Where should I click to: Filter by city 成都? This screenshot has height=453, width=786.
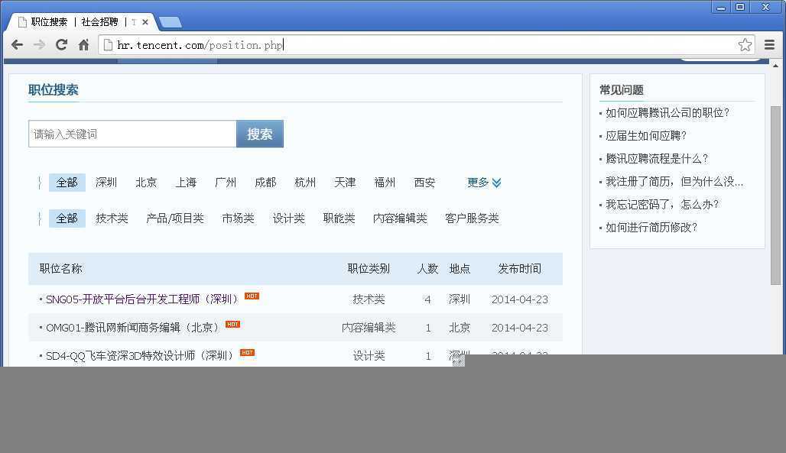[x=265, y=183]
